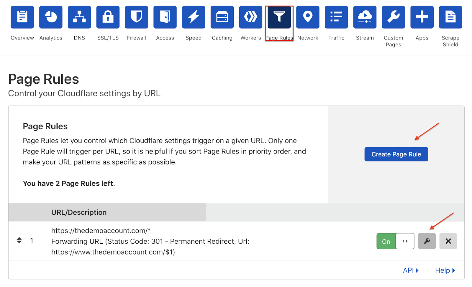472x287 pixels.
Task: Switch to the Network tab
Action: click(308, 24)
